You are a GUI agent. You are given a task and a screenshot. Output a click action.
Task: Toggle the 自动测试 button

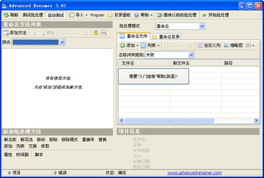[x=56, y=15]
